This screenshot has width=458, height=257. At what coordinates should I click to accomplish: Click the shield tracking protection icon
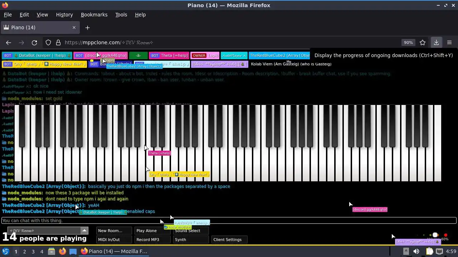[48, 42]
